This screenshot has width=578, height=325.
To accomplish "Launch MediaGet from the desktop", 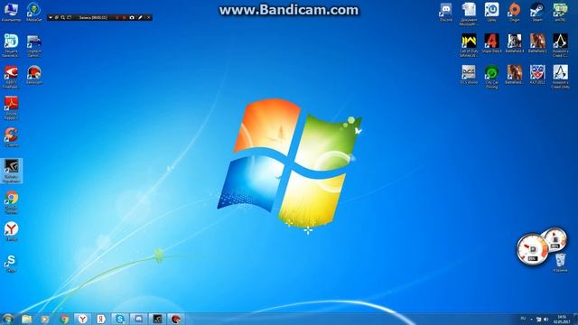I will click(x=34, y=12).
